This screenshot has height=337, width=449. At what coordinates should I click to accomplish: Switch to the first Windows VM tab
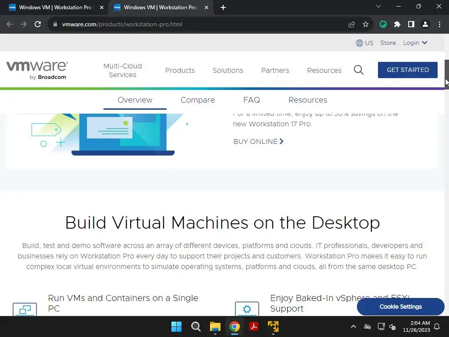pos(54,8)
